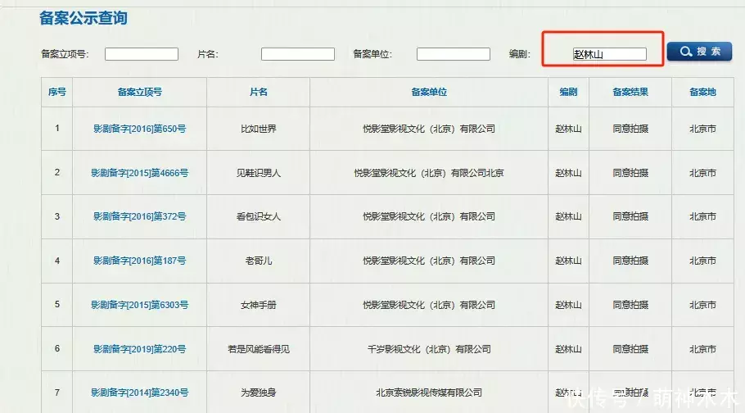Image resolution: width=745 pixels, height=413 pixels.
Task: Click the 备案结果 column header
Action: click(x=630, y=92)
